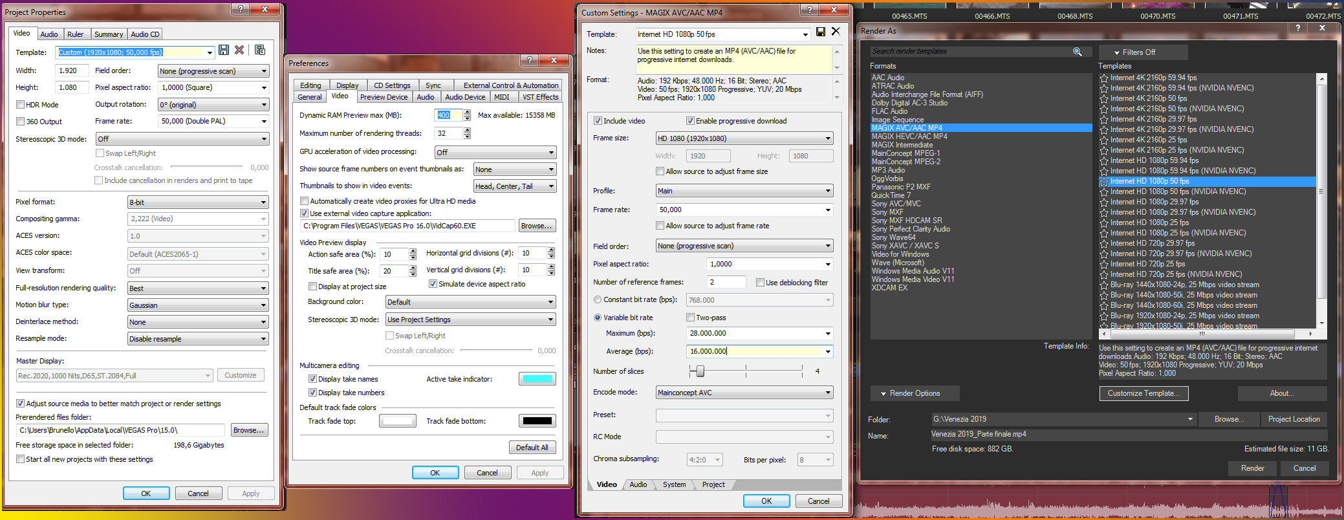Screen dimensions: 1344x520
Task: Click the Dynamic RAM Preview max field
Action: coord(448,115)
